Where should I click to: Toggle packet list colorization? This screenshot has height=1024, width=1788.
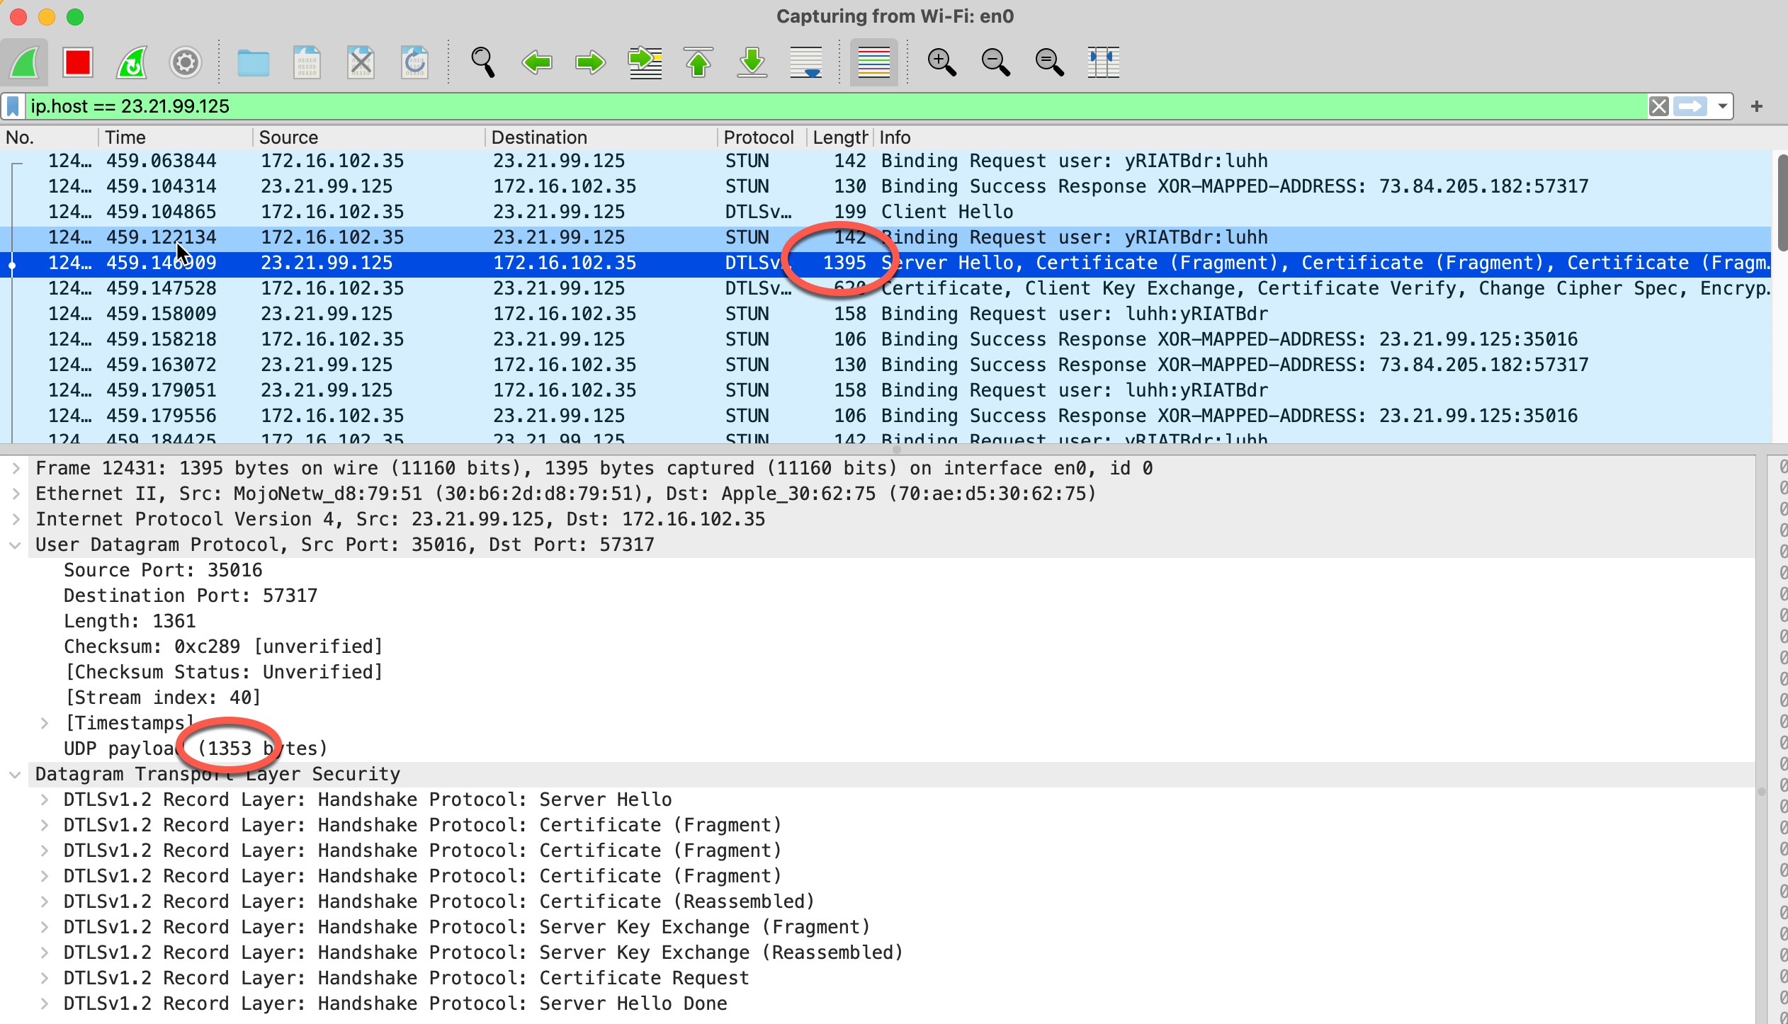coord(873,62)
